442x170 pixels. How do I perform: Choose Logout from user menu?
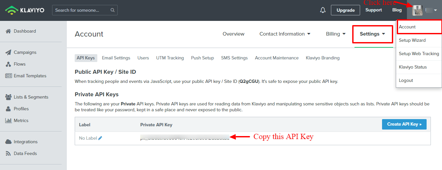coord(419,80)
